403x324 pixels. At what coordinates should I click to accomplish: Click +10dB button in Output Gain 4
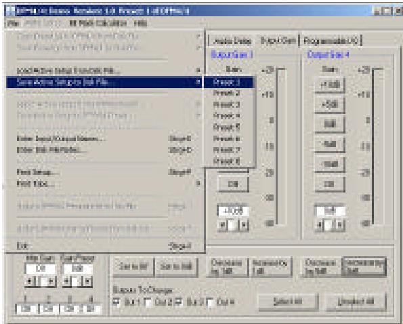(330, 85)
